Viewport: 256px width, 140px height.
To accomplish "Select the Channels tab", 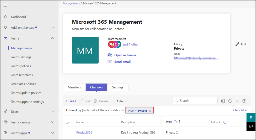I will 96,87.
